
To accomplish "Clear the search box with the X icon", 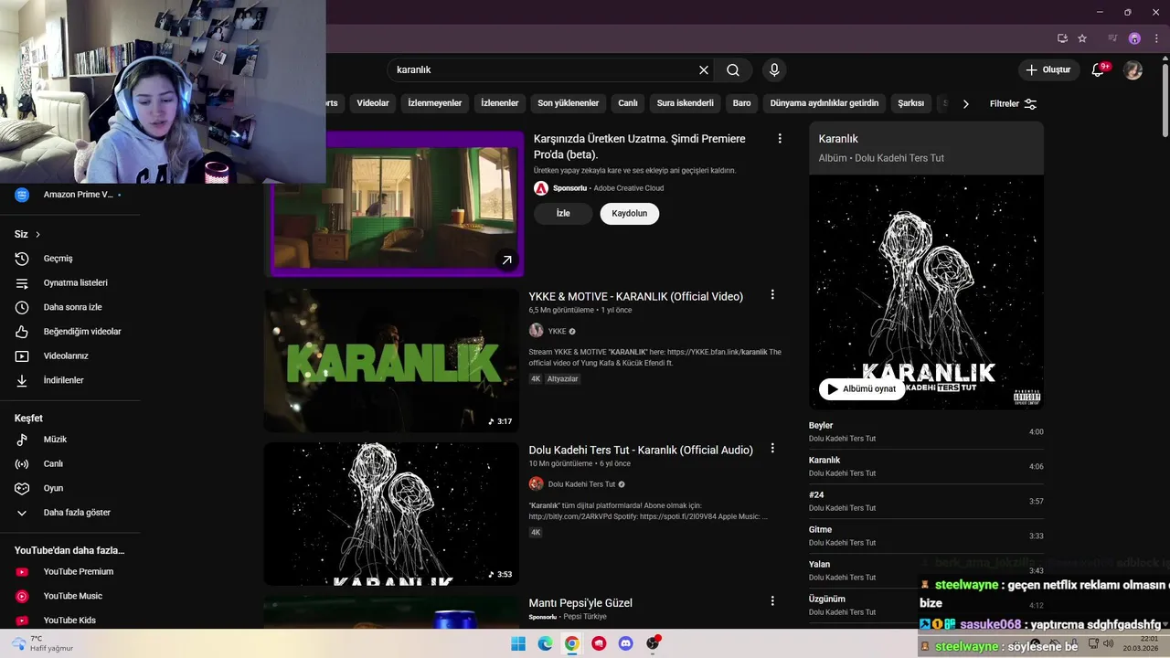I will click(704, 69).
